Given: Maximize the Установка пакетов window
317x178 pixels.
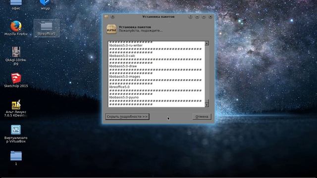Looking at the screenshot, I should (x=204, y=17).
